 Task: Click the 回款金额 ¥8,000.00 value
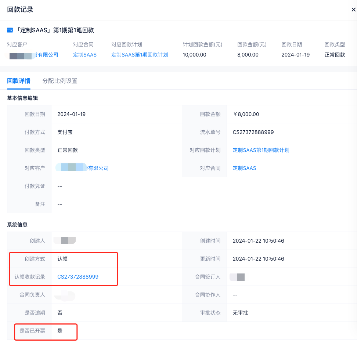tap(246, 115)
